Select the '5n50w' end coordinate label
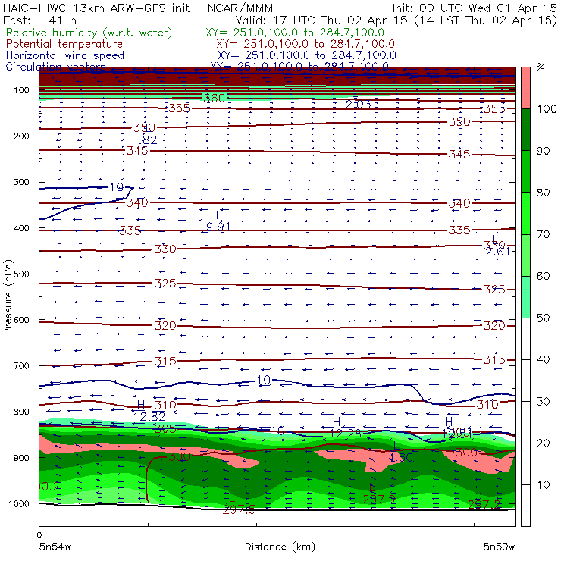The width and height of the screenshot is (561, 561). [x=499, y=547]
